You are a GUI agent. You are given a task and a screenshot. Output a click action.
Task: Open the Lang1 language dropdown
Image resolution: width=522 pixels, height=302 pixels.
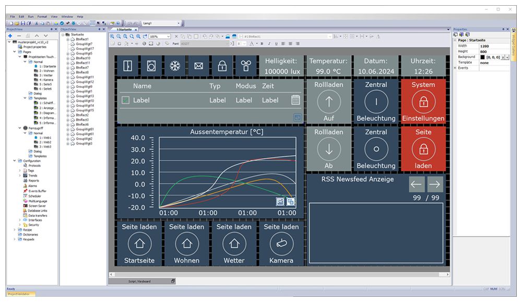[179, 22]
